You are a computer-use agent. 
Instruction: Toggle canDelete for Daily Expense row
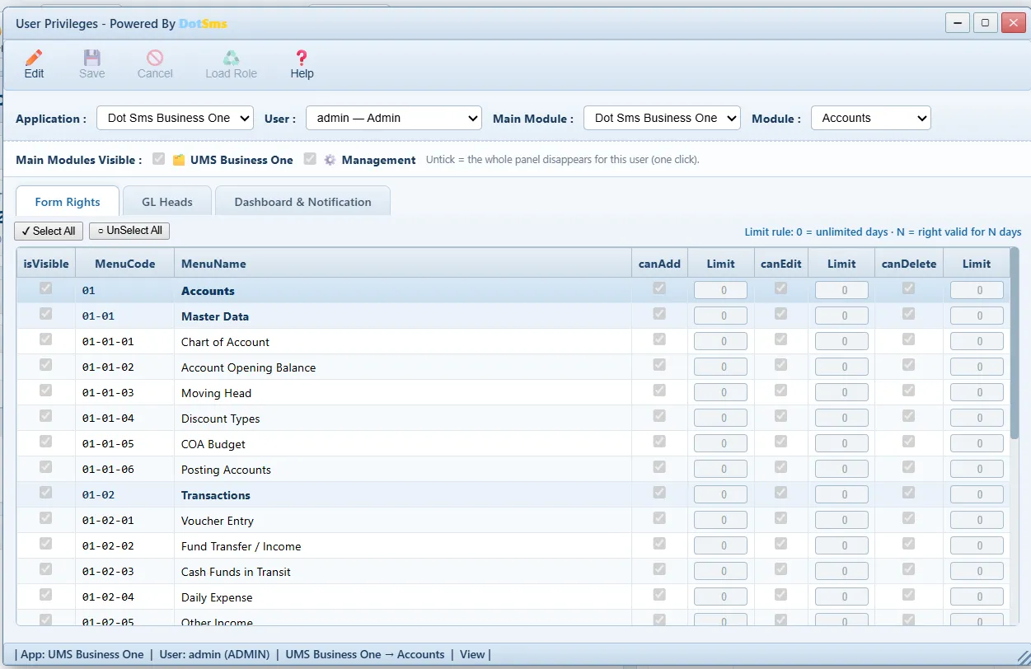908,595
